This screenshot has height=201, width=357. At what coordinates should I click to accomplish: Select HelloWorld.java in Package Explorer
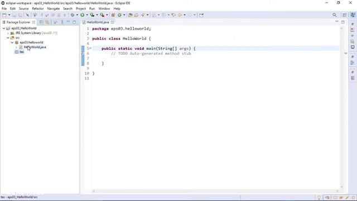pyautogui.click(x=35, y=47)
